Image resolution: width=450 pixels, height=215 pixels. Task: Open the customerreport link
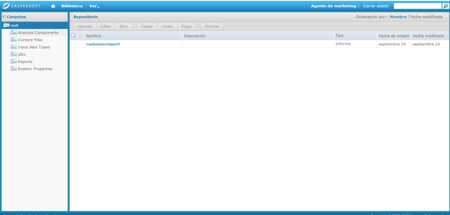pyautogui.click(x=103, y=44)
